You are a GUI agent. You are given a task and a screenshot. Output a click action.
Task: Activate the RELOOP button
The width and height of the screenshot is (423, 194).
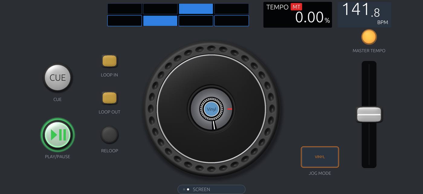(x=109, y=135)
